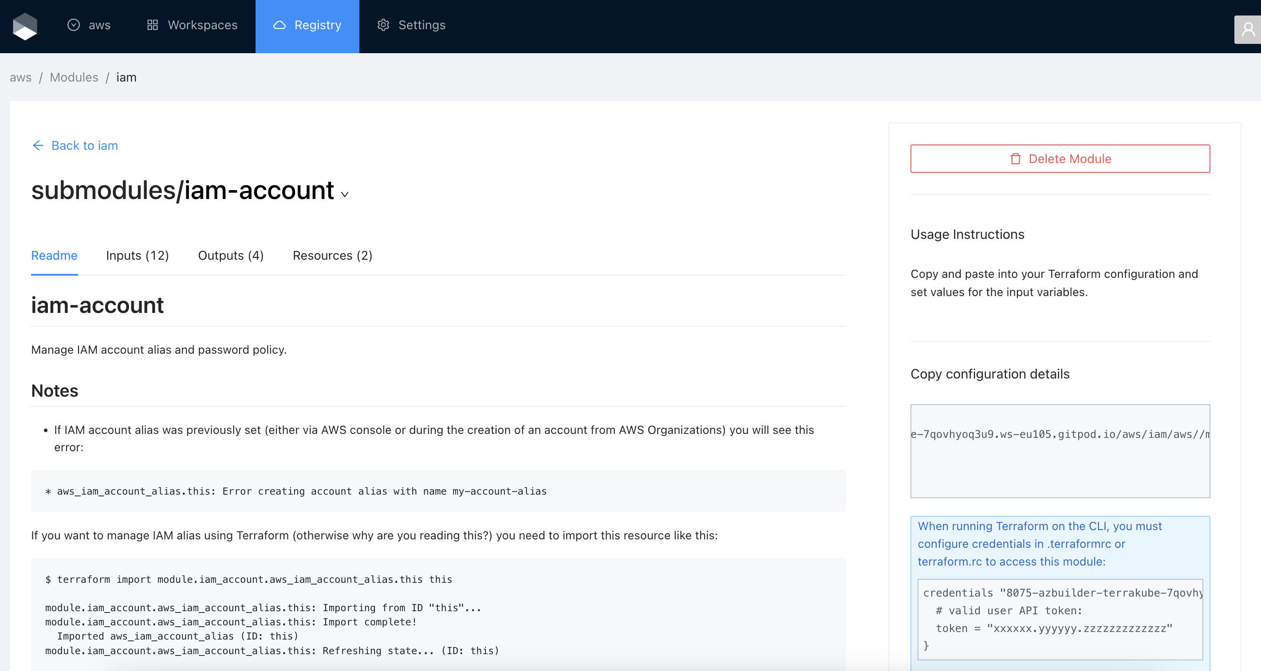Switch to the Inputs (12) tab

[x=137, y=255]
